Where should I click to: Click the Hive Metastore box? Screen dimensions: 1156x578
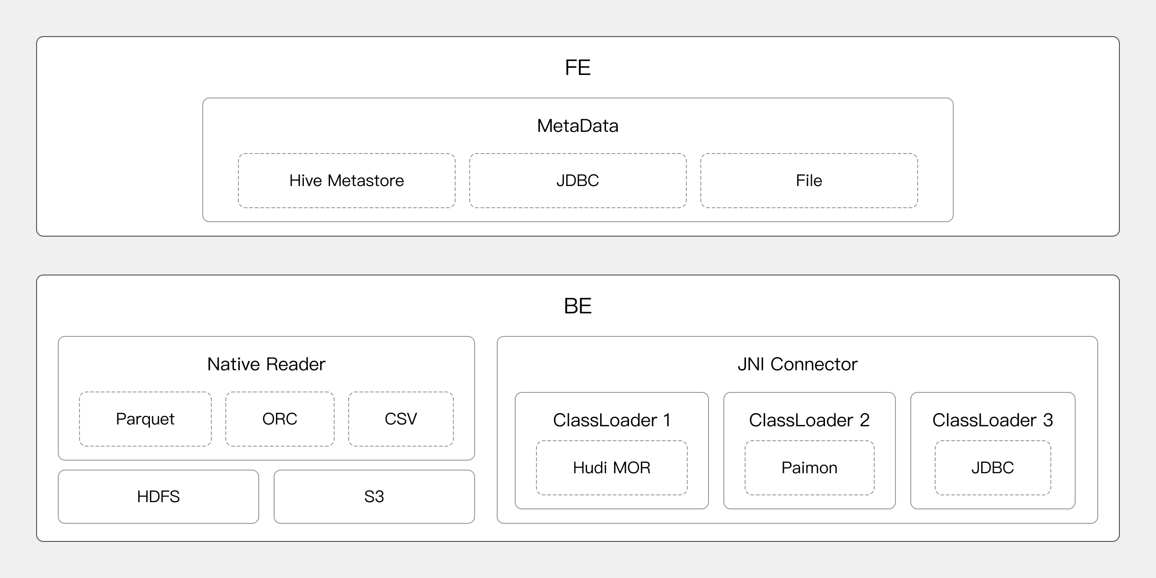(x=346, y=181)
